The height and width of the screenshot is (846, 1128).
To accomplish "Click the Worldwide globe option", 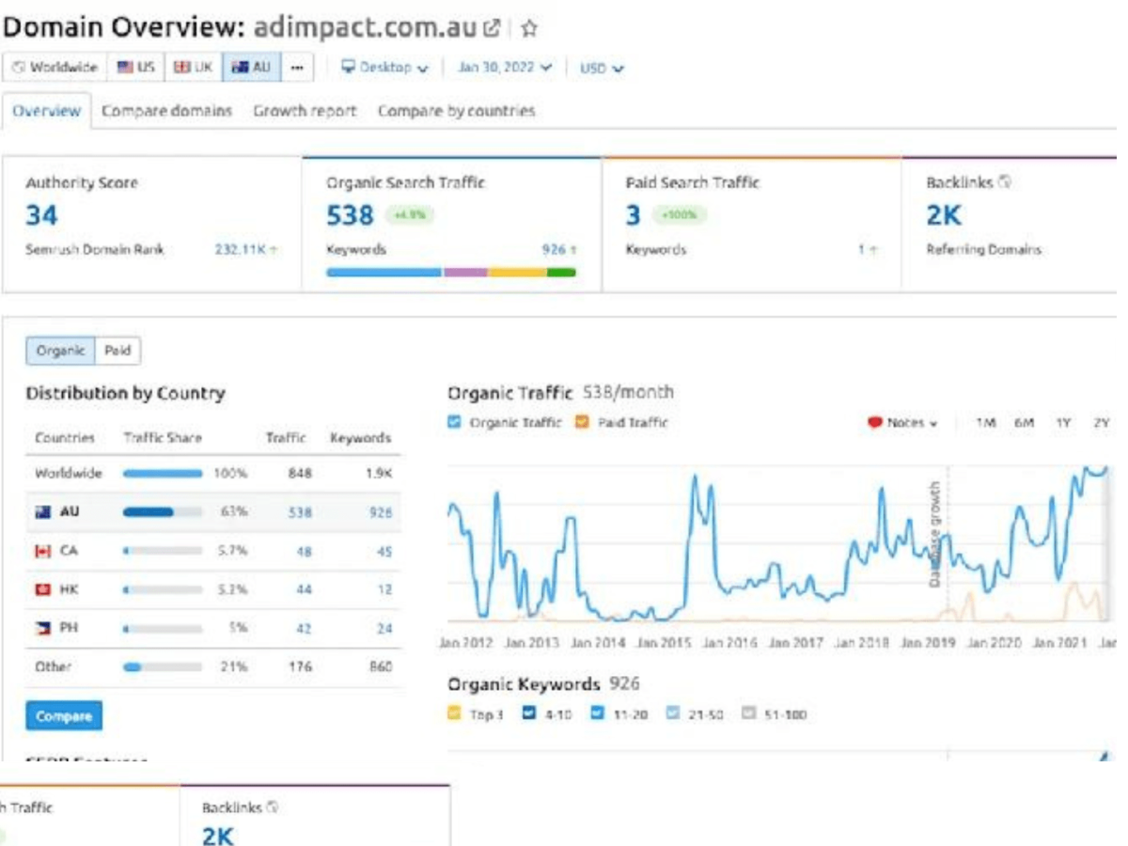I will tap(55, 68).
